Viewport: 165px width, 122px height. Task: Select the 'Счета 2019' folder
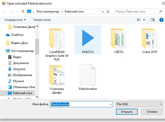pos(149,41)
